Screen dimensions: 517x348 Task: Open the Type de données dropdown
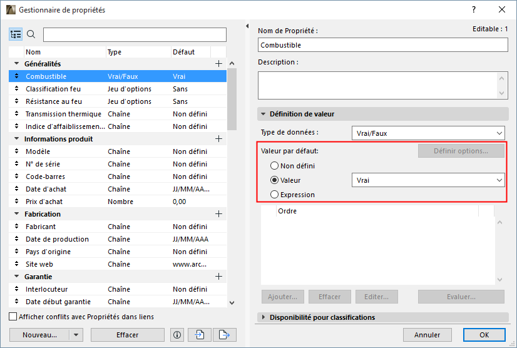(428, 133)
